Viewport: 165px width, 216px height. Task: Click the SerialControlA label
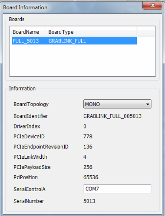(30, 189)
